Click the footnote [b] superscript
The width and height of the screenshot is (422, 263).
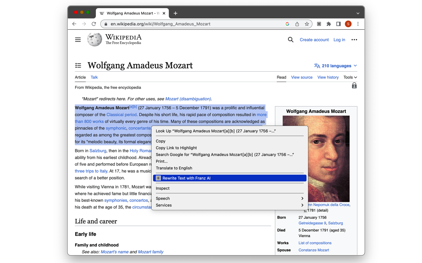point(135,107)
